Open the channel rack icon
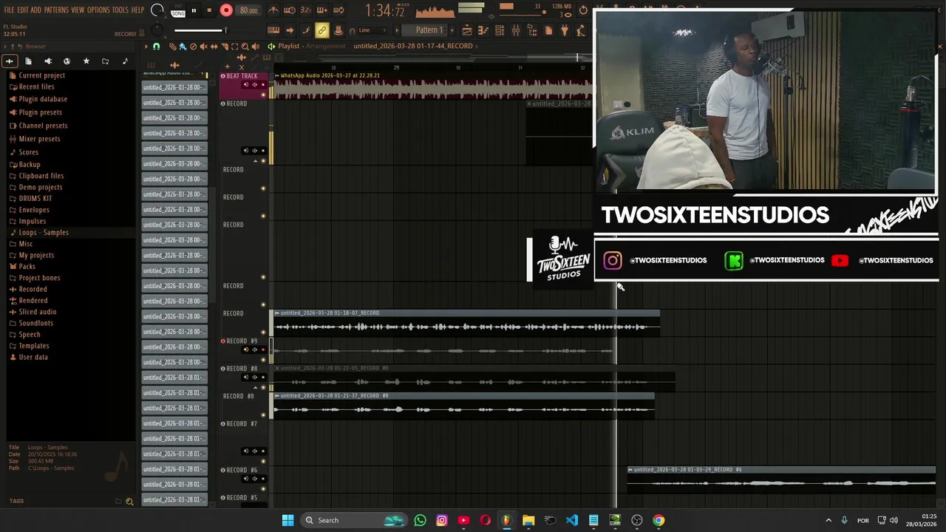The image size is (946, 532). coord(500,30)
